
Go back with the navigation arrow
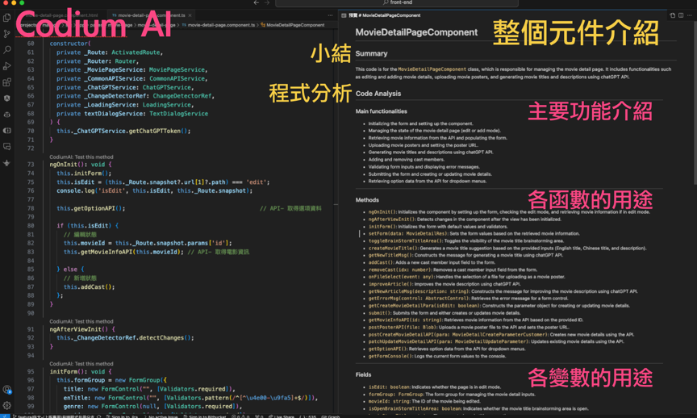pyautogui.click(x=256, y=2)
